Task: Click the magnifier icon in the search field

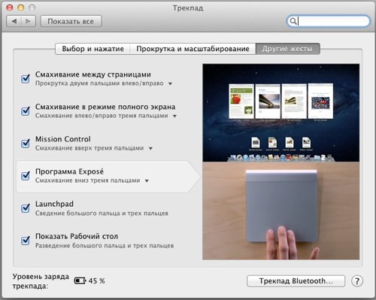Action: pos(293,21)
